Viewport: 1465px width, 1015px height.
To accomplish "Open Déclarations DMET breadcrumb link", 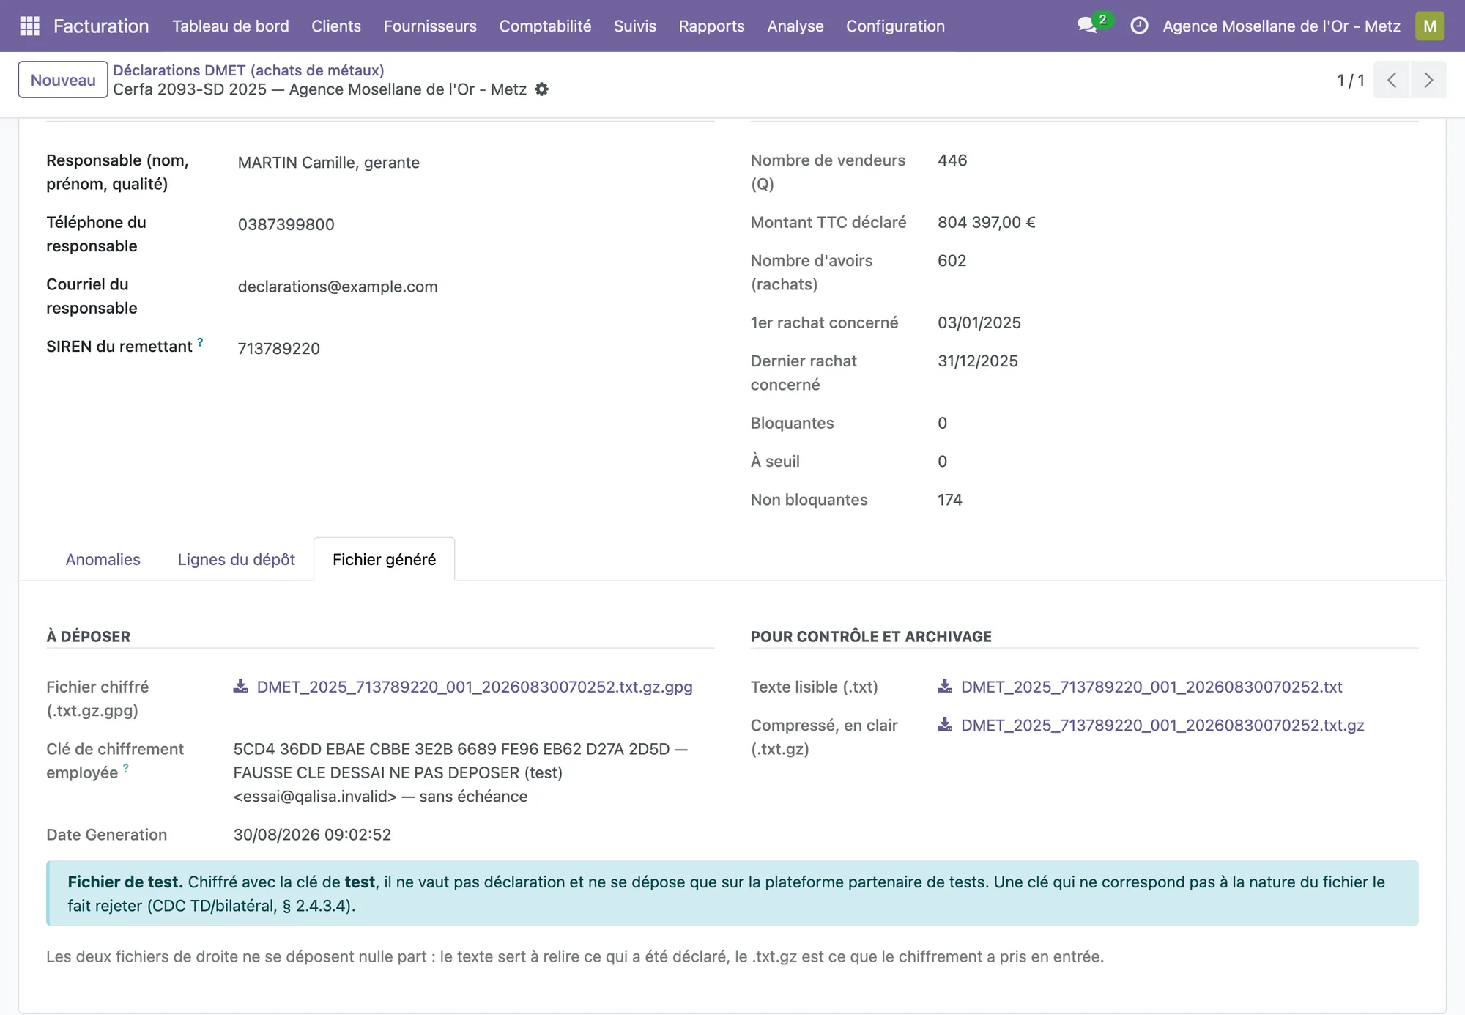I will (248, 70).
